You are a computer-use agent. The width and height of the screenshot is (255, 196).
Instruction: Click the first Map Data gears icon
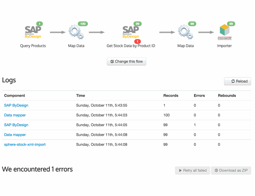pyautogui.click(x=76, y=32)
